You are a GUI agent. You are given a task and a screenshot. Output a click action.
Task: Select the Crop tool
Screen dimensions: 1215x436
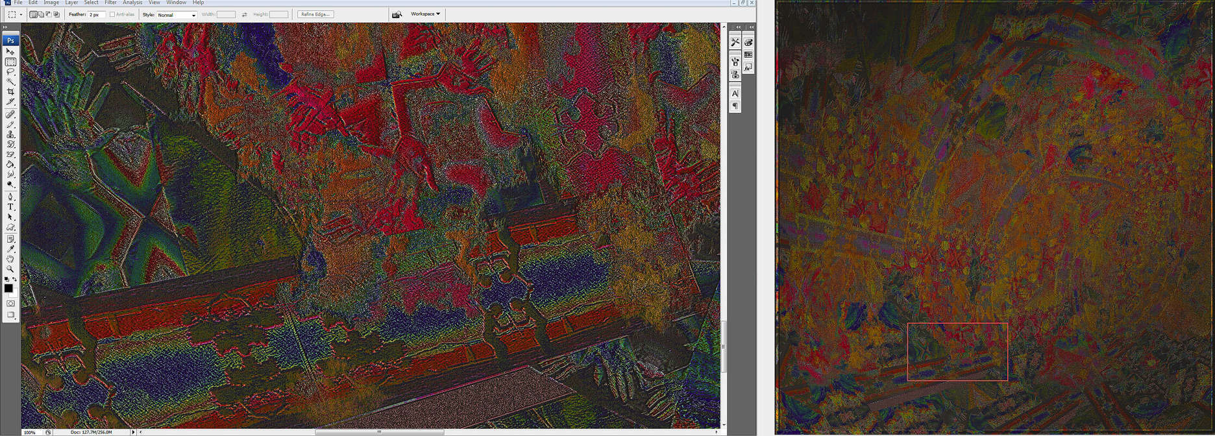pos(10,91)
